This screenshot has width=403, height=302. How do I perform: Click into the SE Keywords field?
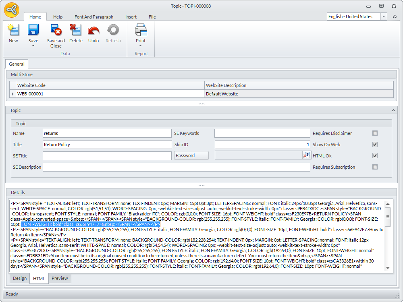262,133
